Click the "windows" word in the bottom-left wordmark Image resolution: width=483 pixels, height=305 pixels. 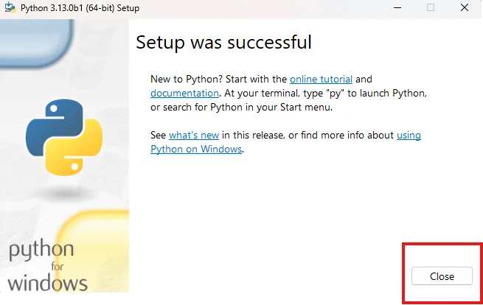[x=47, y=284]
